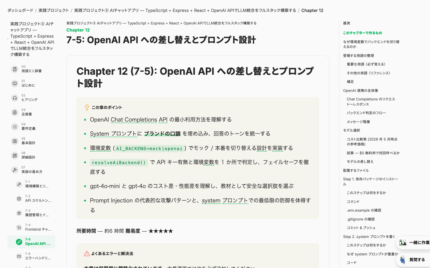Select the 基本設計 layout icon
The height and width of the screenshot is (268, 430).
(x=15, y=141)
